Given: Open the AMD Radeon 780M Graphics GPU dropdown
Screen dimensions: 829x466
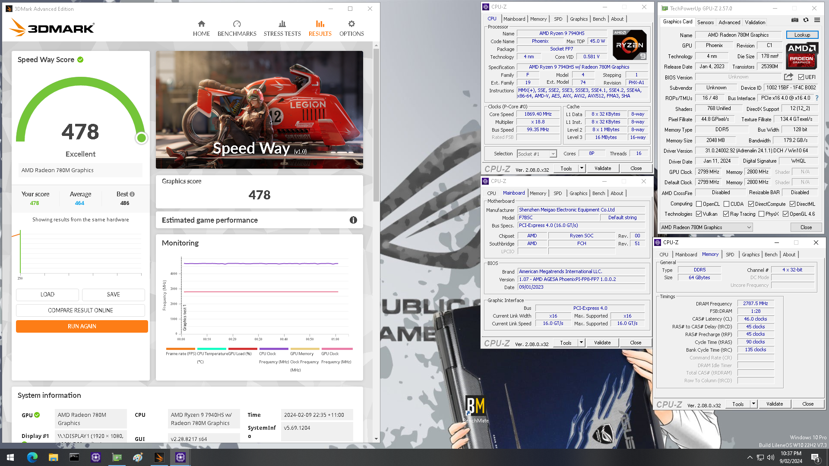Looking at the screenshot, I should coord(706,227).
